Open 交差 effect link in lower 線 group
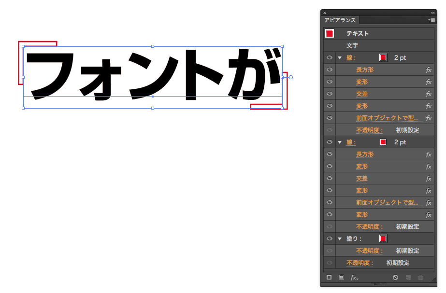446x293 pixels. 362,179
